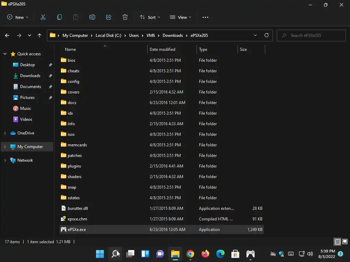The image size is (350, 262).
Task: Click the Windows Security tray icon
Action: pos(282,254)
